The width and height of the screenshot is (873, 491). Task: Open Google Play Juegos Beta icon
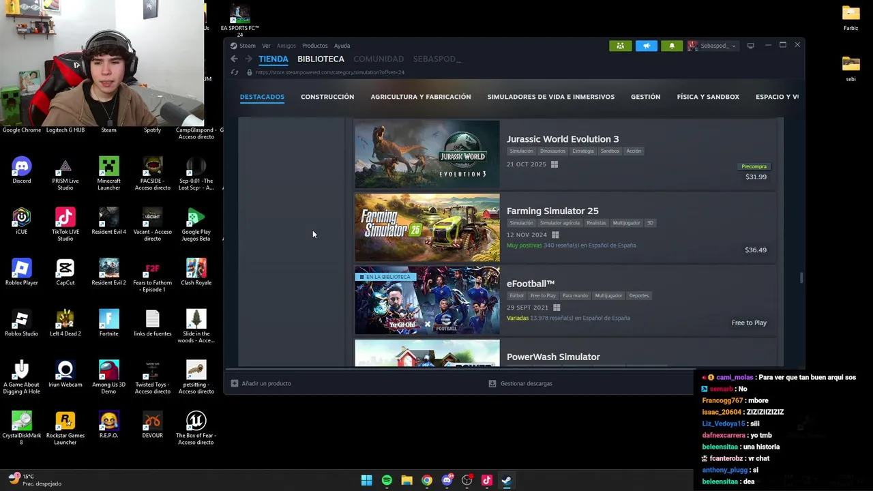click(x=196, y=225)
